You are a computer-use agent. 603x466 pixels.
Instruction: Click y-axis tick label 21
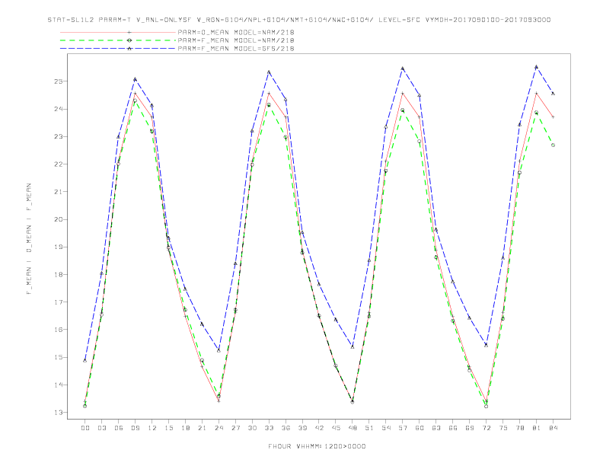[x=58, y=191]
